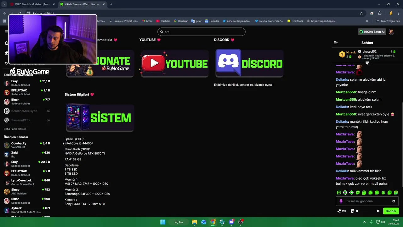Open the Chrome apps grid icon
Viewport: 403px width, 227px height.
coord(4,21)
